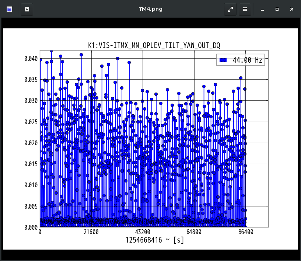This screenshot has height=261, width=301.
Task: Click the TM4.png window title
Action: [150, 9]
